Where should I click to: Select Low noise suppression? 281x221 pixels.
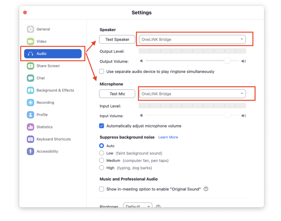102,153
